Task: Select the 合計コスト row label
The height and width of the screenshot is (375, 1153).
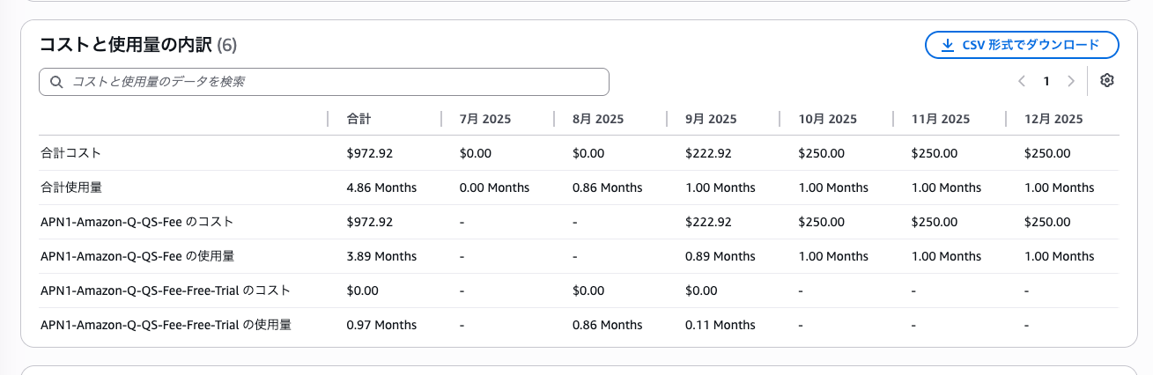Action: (x=70, y=153)
